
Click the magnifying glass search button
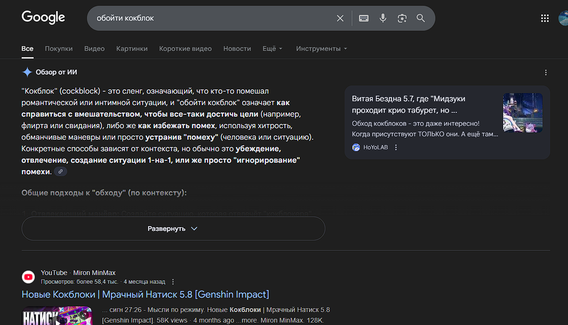click(421, 18)
